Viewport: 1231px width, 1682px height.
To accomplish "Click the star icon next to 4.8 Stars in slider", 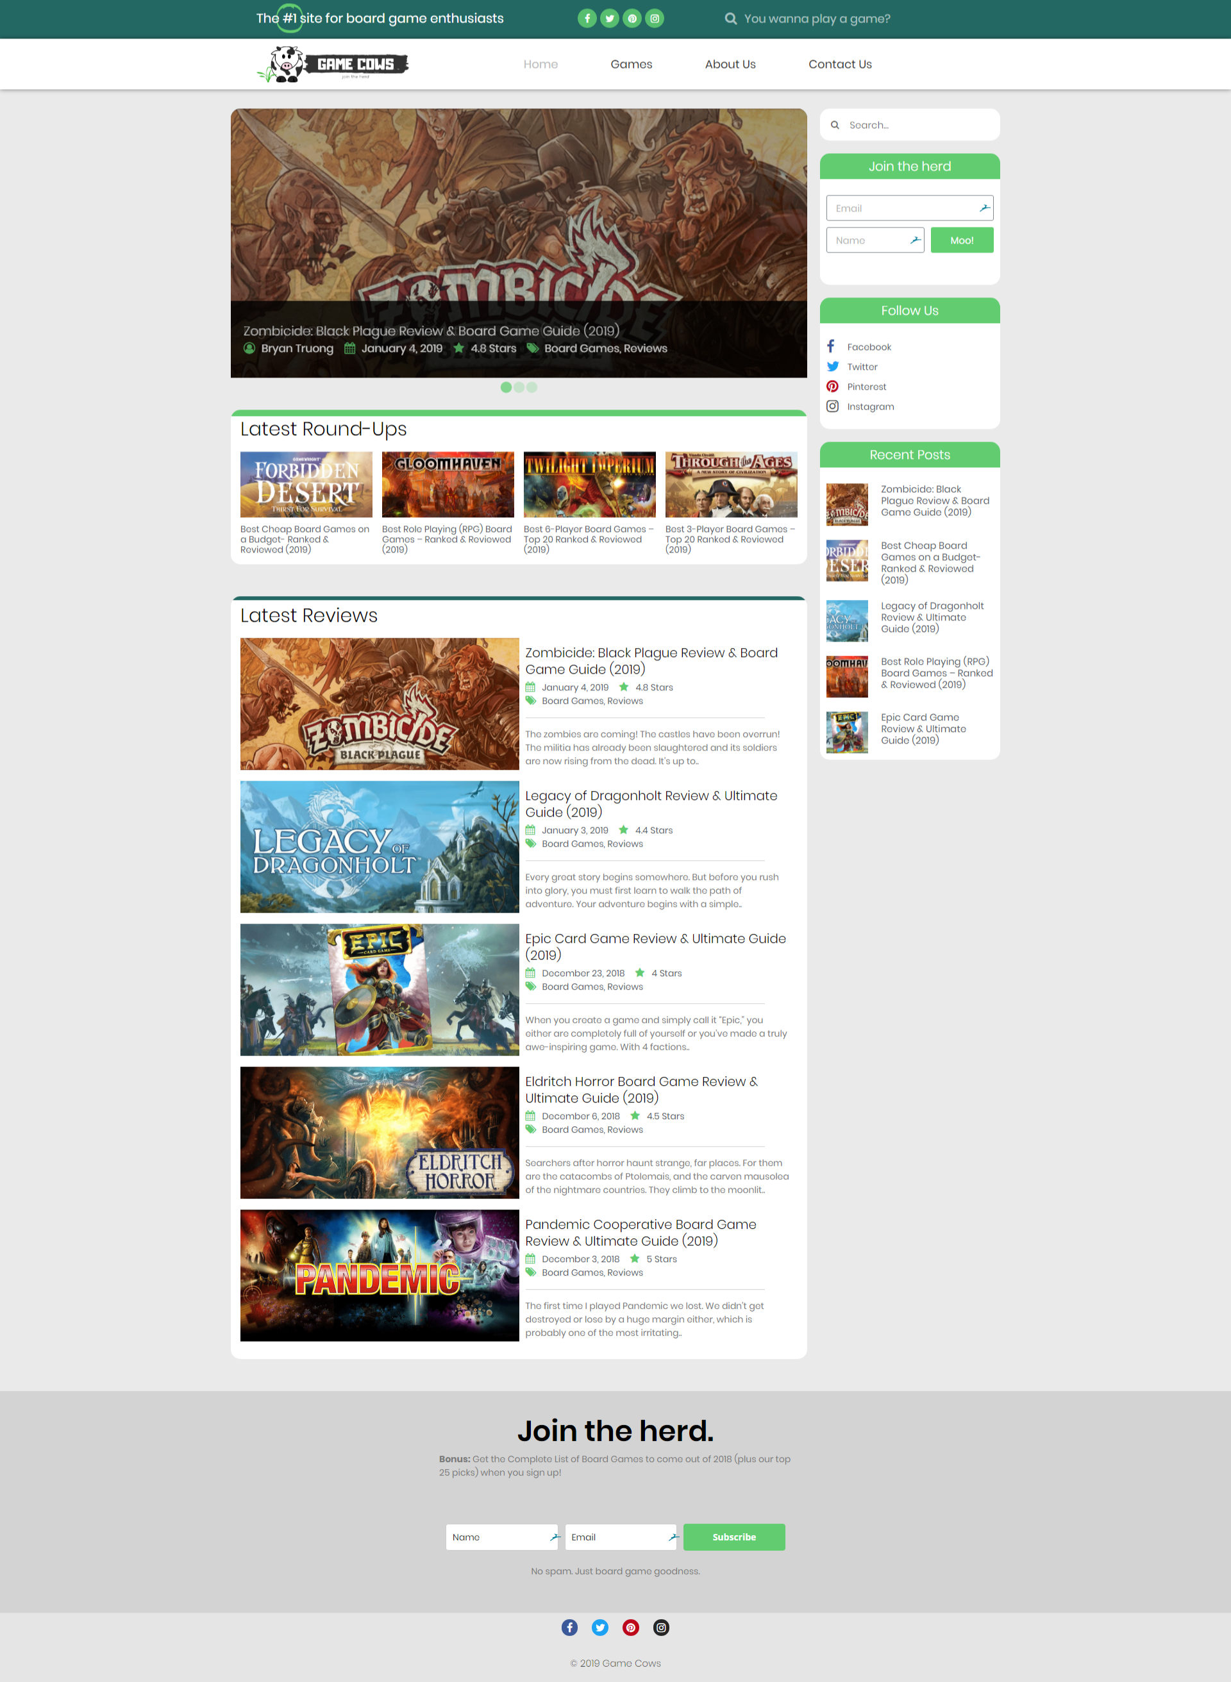I will click(459, 348).
